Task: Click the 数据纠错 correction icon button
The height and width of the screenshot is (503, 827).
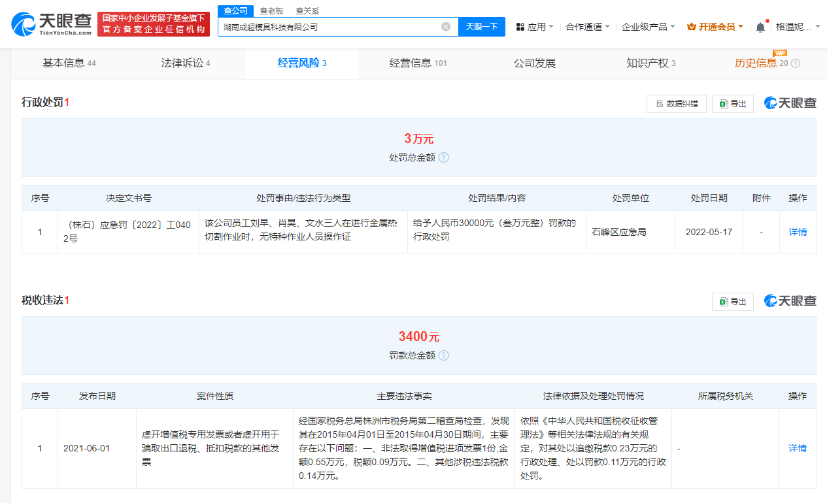Action: click(677, 103)
